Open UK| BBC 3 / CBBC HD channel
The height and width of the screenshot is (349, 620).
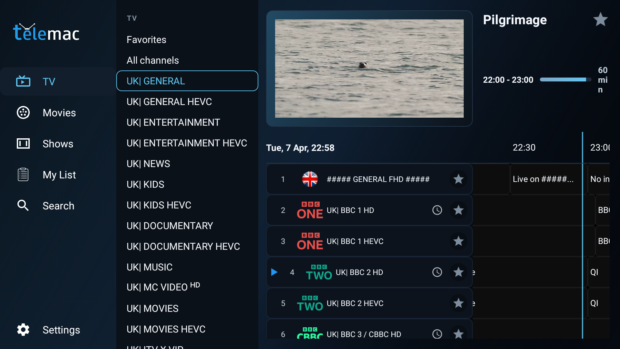(x=364, y=334)
